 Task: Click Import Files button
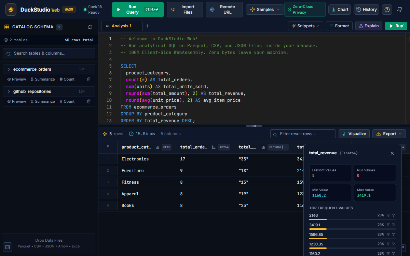(x=184, y=10)
